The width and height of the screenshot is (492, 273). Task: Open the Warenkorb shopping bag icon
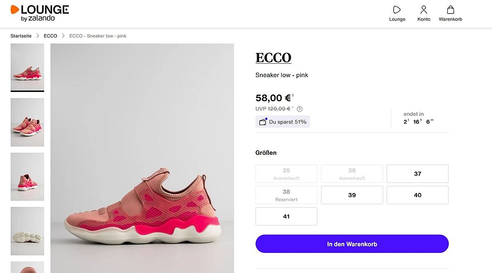click(x=450, y=10)
